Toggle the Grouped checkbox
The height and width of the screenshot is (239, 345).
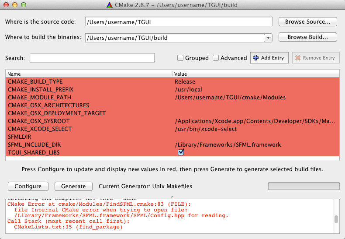pyautogui.click(x=180, y=58)
